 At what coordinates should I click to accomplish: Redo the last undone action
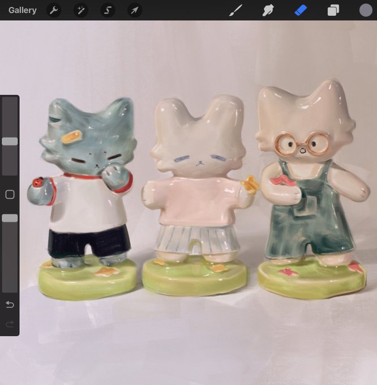10,324
